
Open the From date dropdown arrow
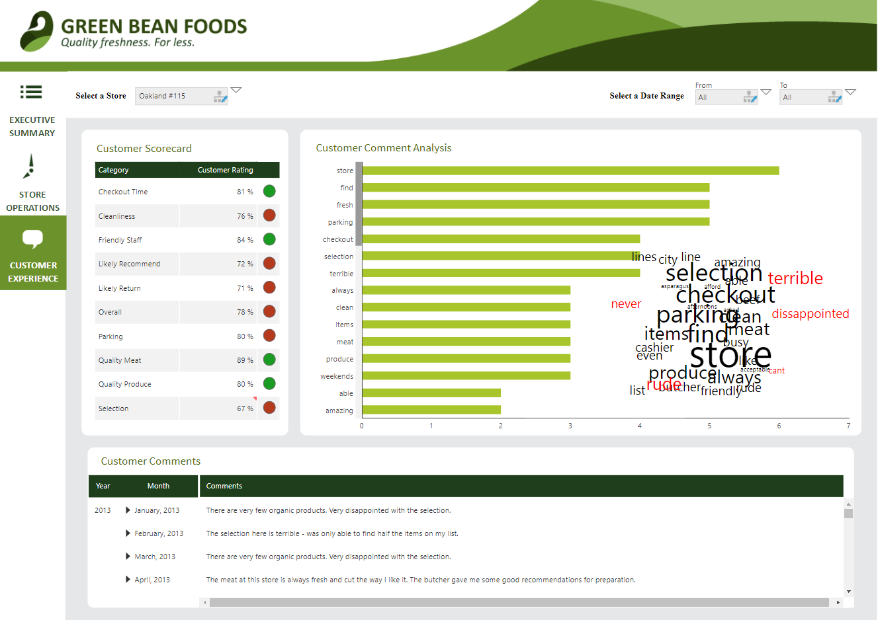766,92
